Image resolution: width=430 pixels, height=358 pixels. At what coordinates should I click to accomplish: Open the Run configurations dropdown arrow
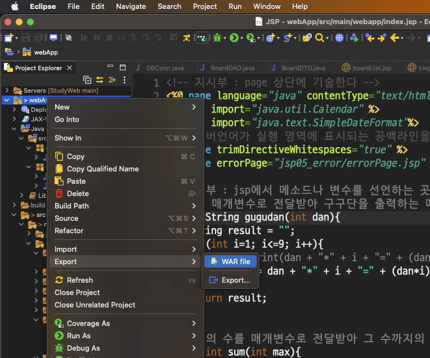click(x=241, y=38)
